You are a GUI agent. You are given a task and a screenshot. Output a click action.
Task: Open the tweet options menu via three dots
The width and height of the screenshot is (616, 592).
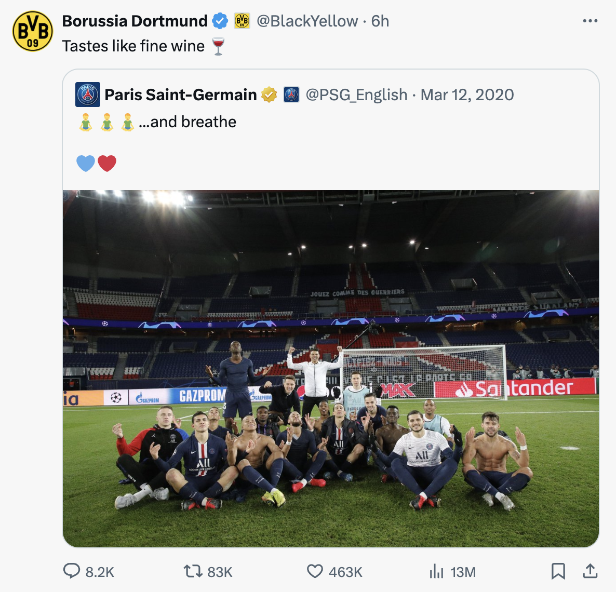click(x=590, y=20)
